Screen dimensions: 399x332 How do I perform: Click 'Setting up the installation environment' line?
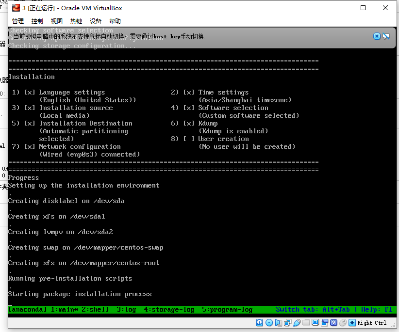(83, 186)
